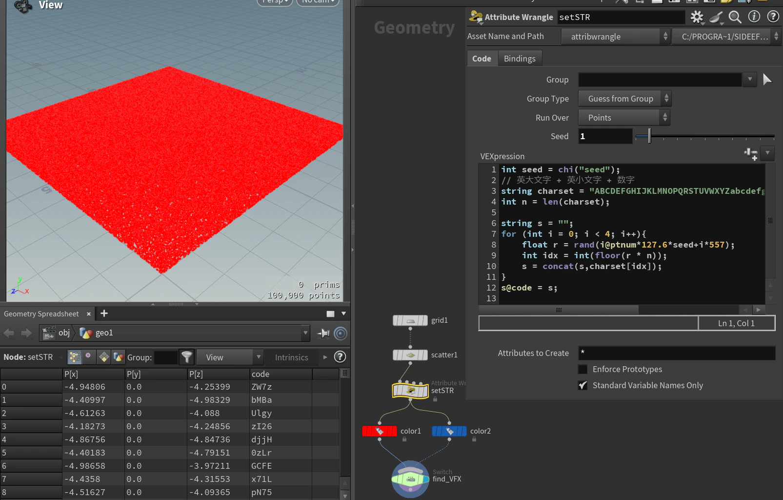The height and width of the screenshot is (500, 783).
Task: Select the scatter1 node
Action: point(410,355)
